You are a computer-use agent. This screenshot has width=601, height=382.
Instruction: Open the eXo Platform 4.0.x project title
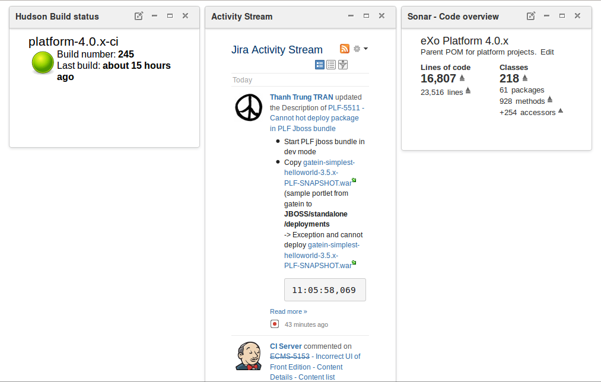(464, 41)
